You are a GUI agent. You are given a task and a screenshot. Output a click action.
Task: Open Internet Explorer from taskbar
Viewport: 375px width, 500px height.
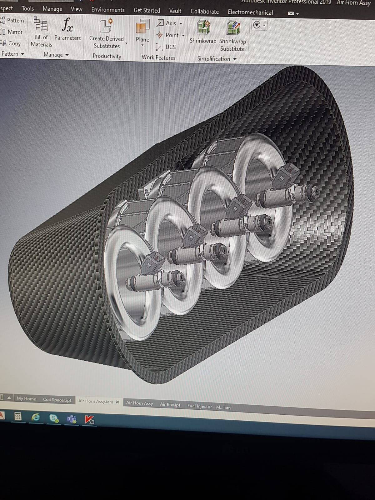pos(36,417)
